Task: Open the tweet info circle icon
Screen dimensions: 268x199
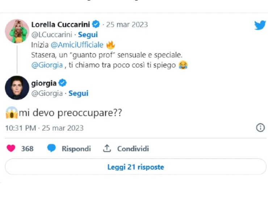Action: (260, 128)
